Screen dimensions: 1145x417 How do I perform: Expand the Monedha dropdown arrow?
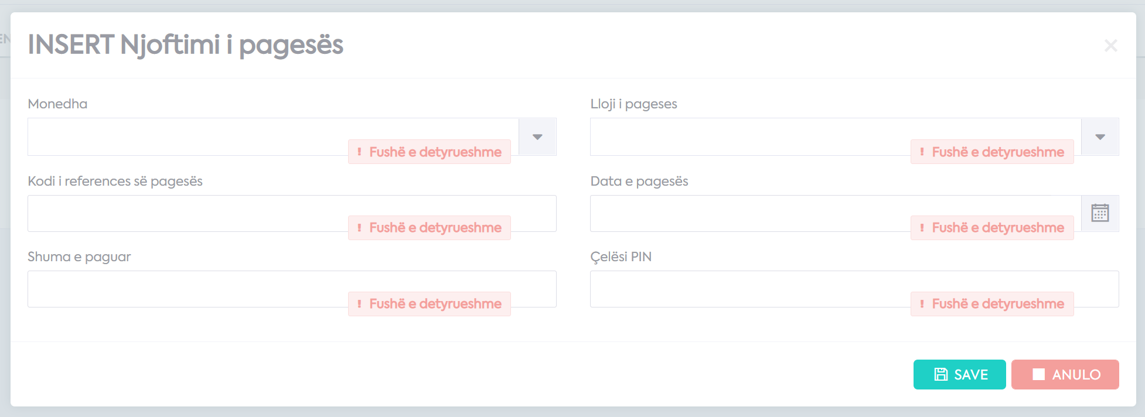(x=537, y=136)
